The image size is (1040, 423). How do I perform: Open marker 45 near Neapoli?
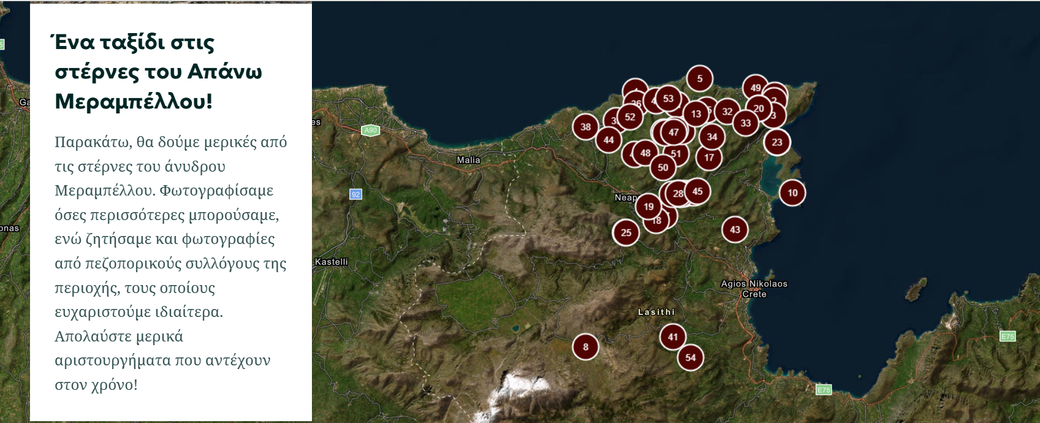click(x=697, y=191)
